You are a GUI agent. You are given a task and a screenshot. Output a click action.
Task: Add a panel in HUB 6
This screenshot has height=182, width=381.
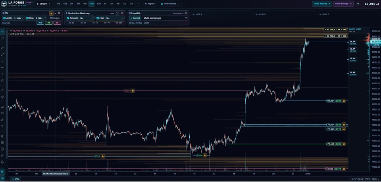[x=348, y=14]
